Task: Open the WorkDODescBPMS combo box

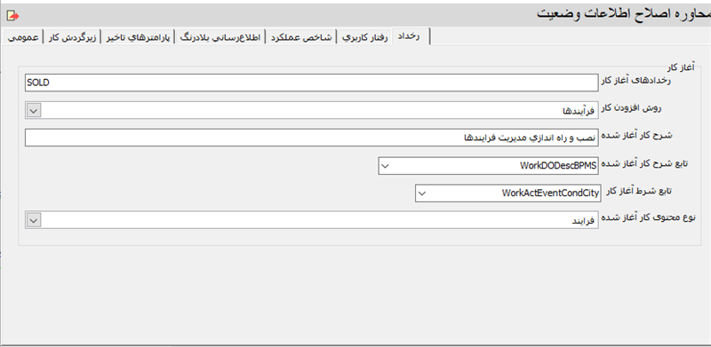Action: [488, 166]
